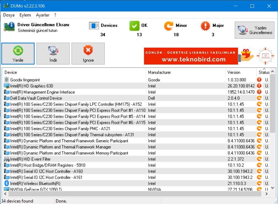
Task: Select Serial IO I2C Host Controller - A161
Action: [136, 177]
